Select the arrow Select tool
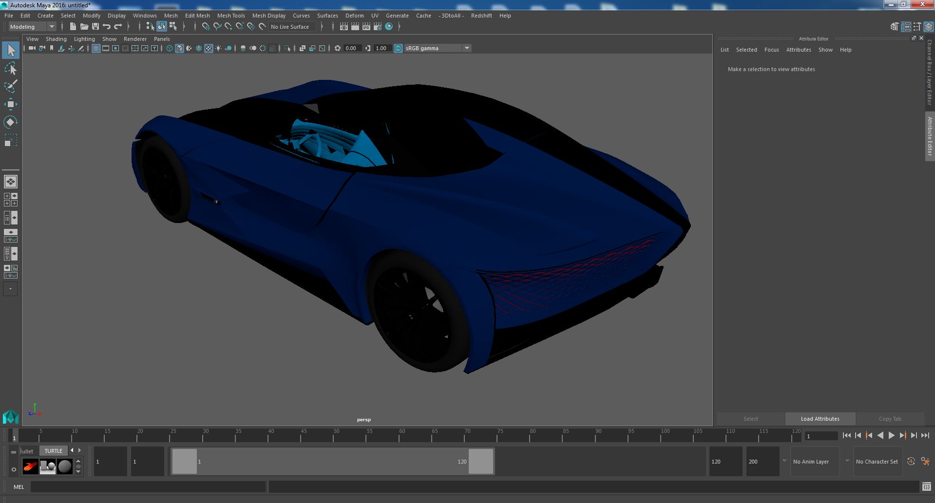Image resolution: width=935 pixels, height=503 pixels. [11, 50]
